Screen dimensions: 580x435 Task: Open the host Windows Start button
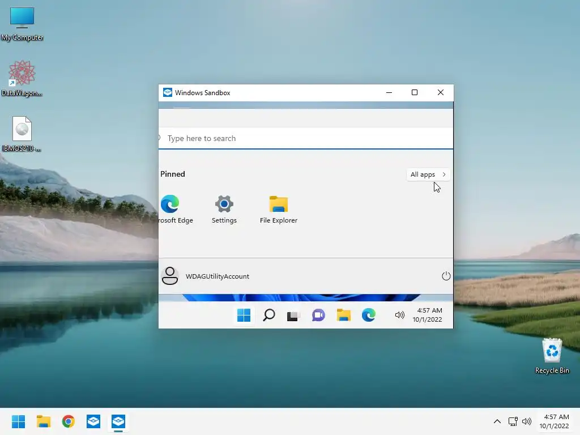pos(18,421)
